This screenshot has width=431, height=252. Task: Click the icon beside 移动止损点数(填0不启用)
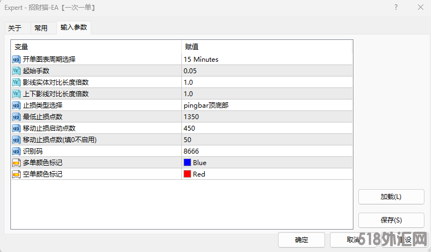click(x=16, y=140)
